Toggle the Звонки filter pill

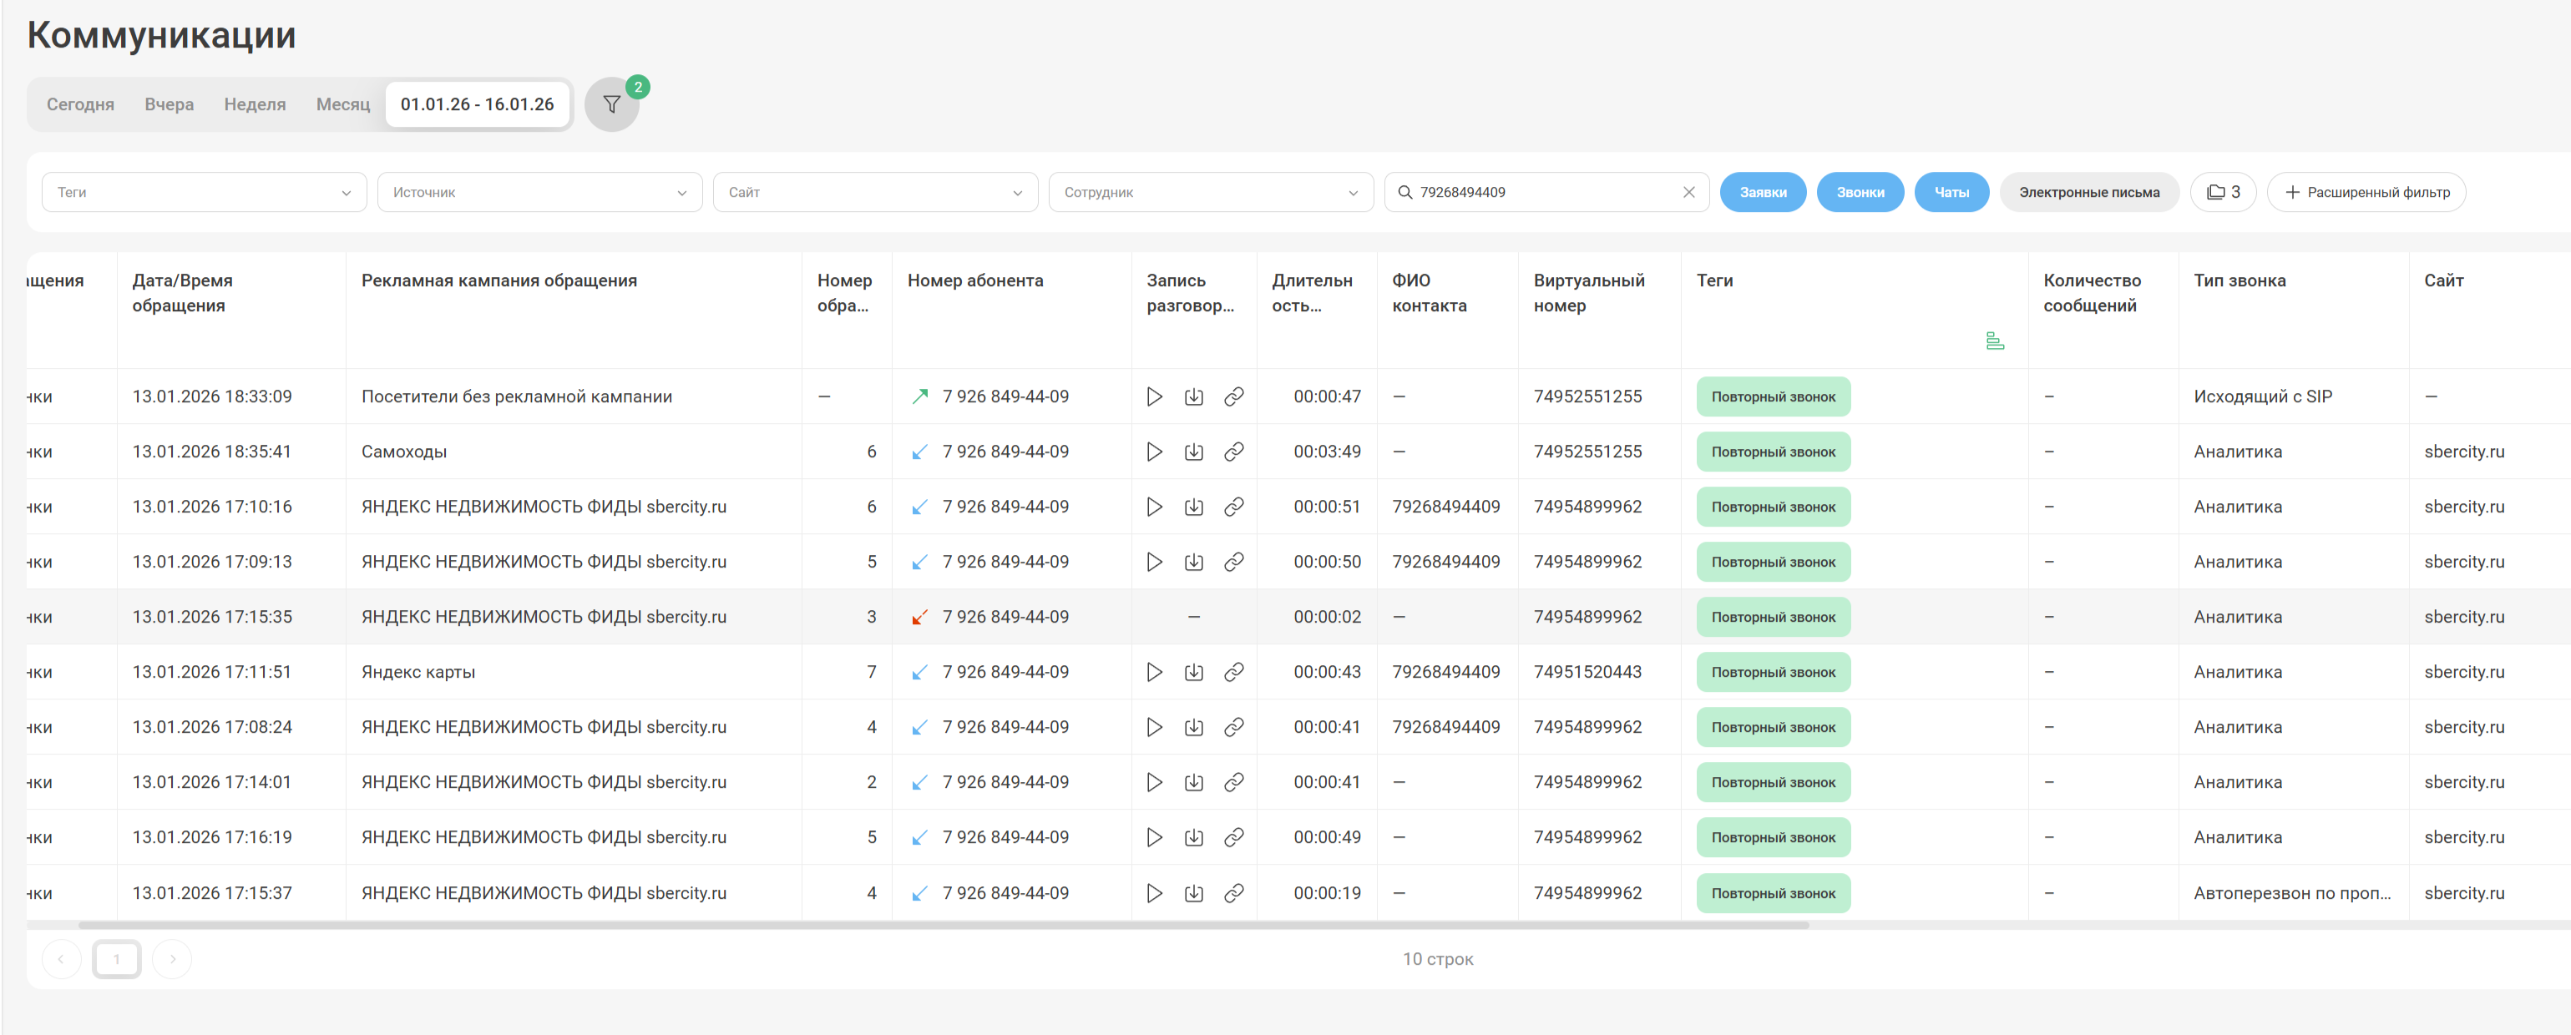[1860, 192]
